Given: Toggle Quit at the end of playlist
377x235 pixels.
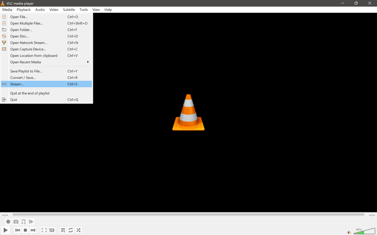Looking at the screenshot, I should tap(47, 94).
